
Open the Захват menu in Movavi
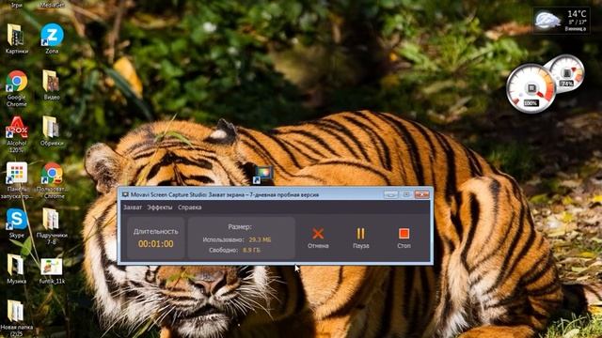pyautogui.click(x=133, y=207)
